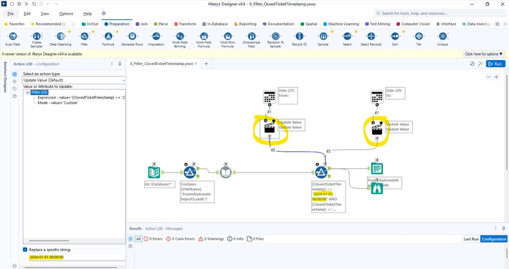
Task: Filter results to All messages
Action: 138,239
